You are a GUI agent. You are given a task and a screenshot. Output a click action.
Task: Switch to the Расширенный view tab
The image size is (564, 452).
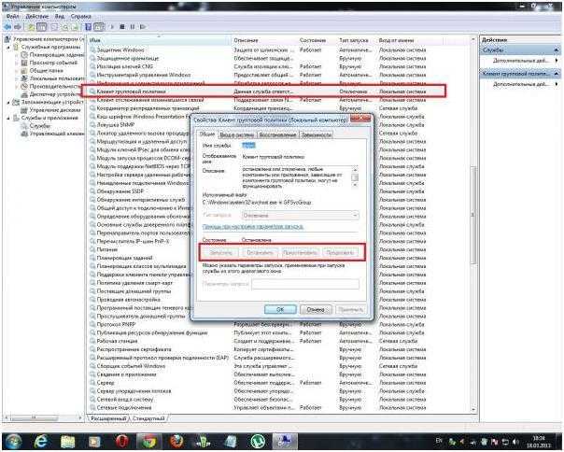(108, 418)
